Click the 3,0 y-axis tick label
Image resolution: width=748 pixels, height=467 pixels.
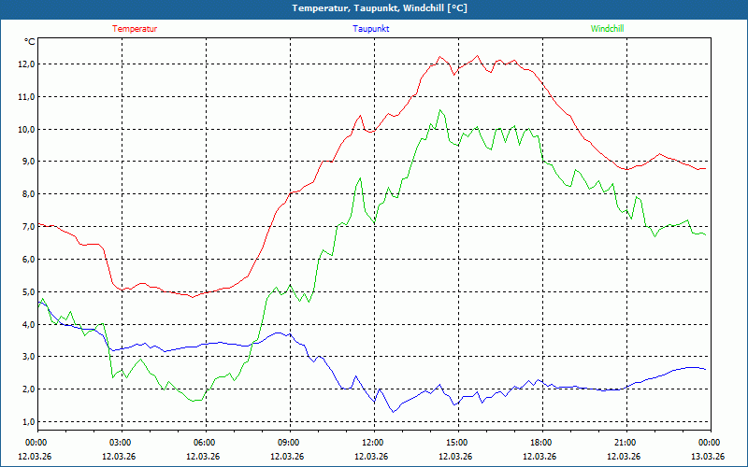pyautogui.click(x=28, y=357)
